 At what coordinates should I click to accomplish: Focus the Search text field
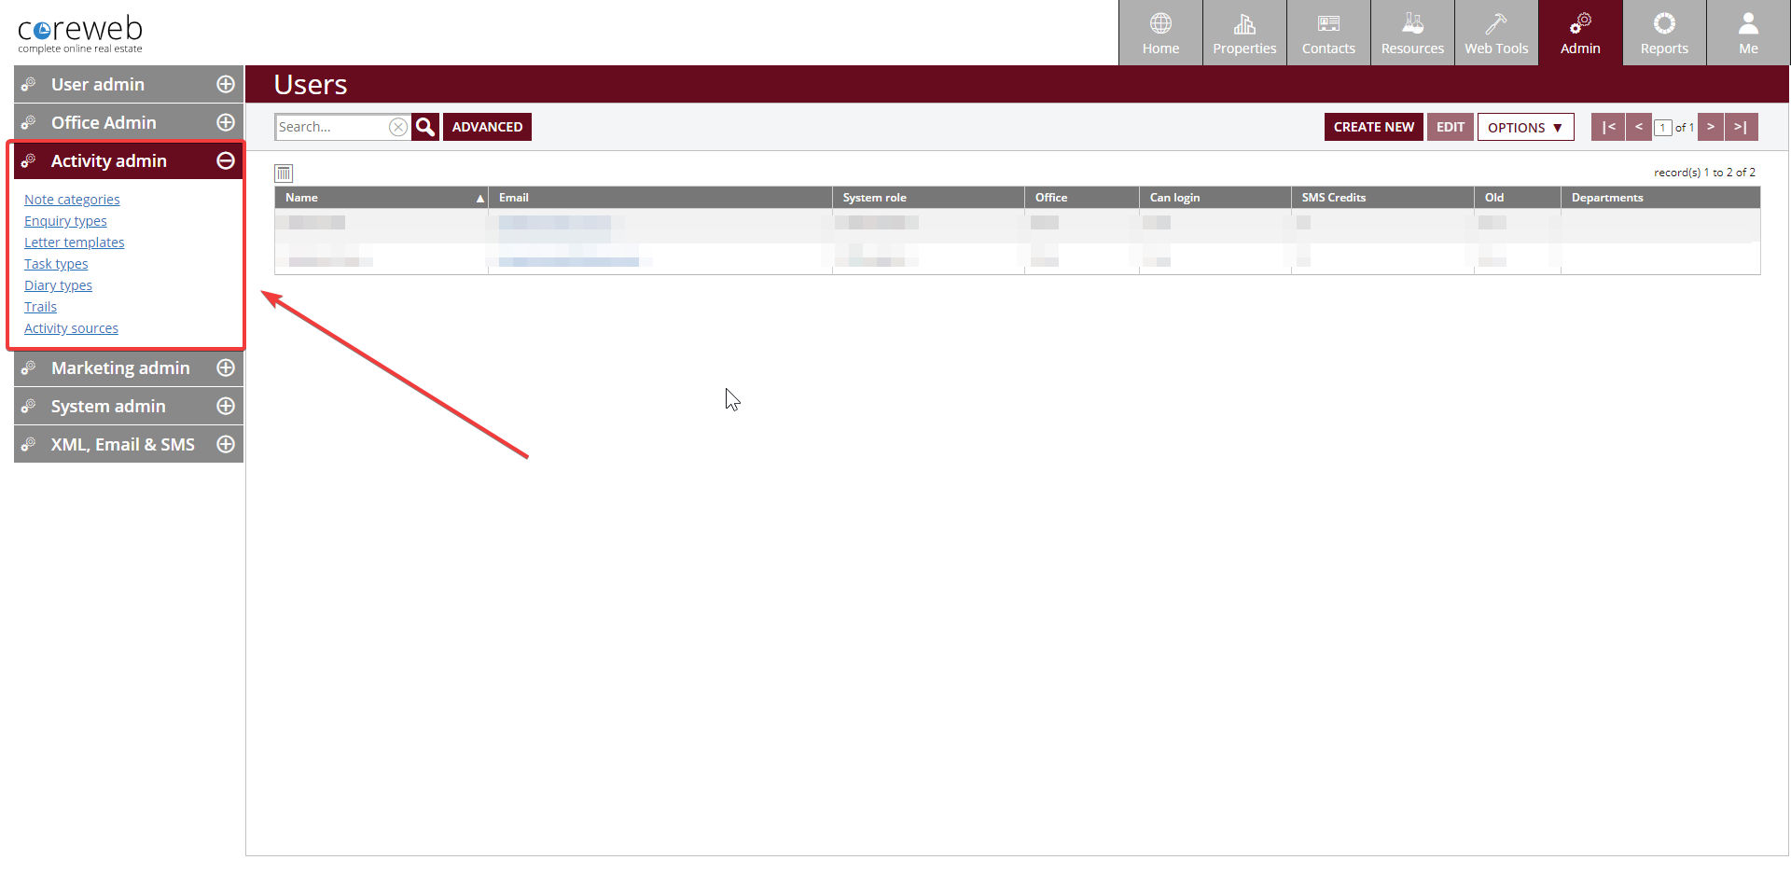pos(331,127)
